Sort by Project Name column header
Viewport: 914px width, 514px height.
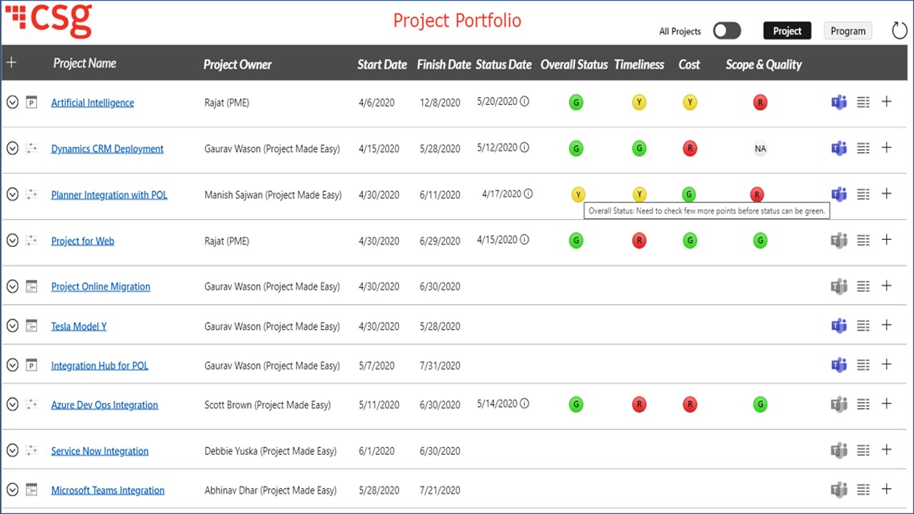point(84,64)
